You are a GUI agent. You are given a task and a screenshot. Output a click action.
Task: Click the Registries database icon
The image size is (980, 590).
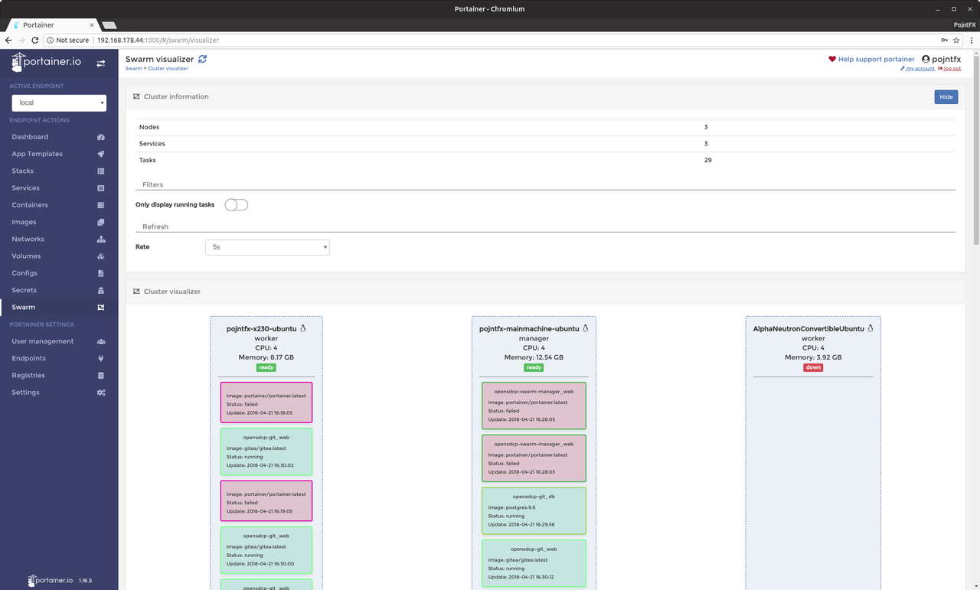pyautogui.click(x=100, y=376)
